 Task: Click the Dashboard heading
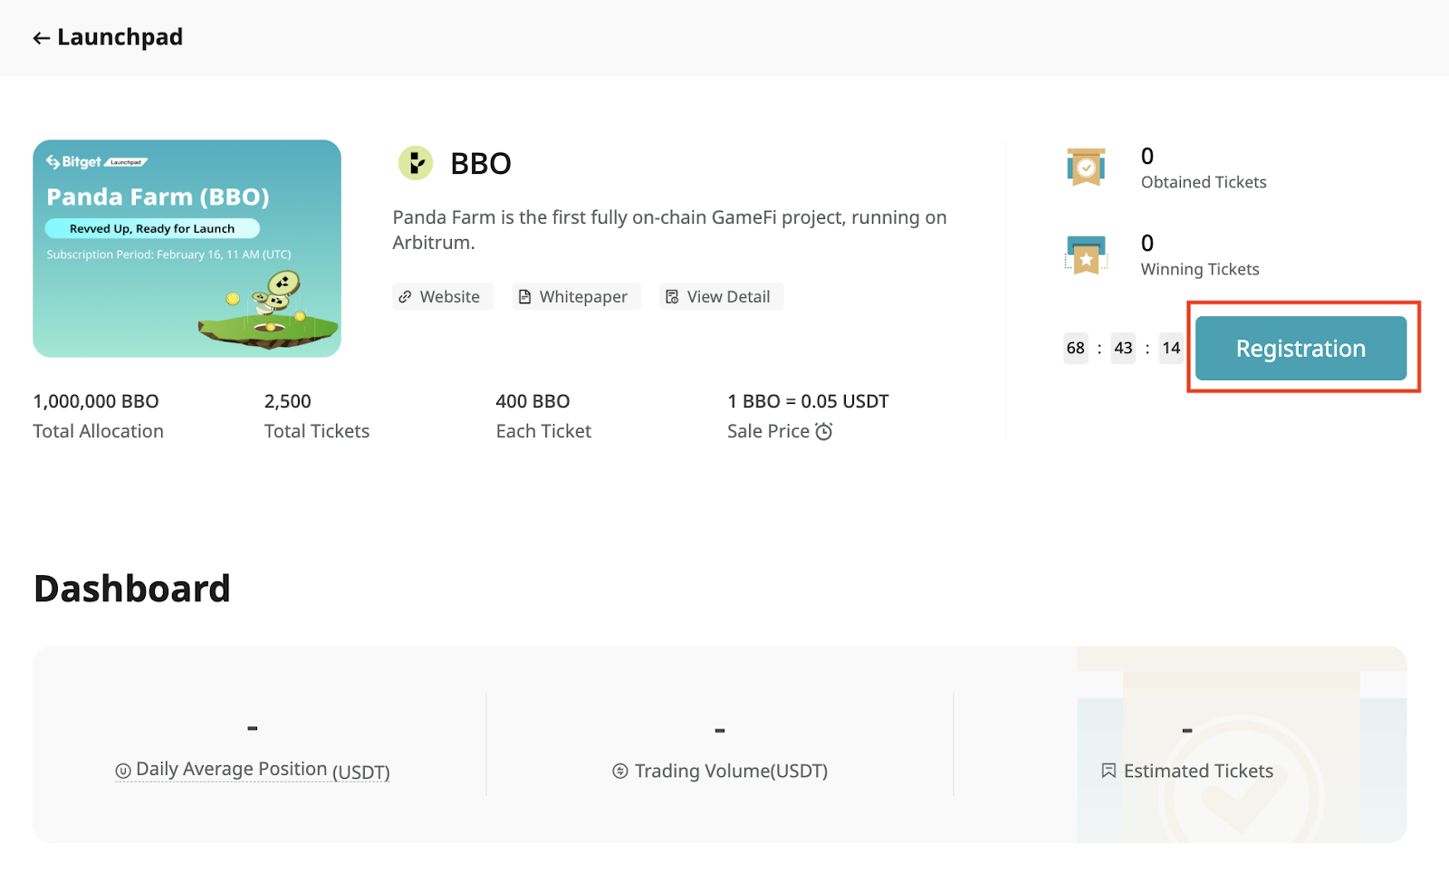pos(132,589)
